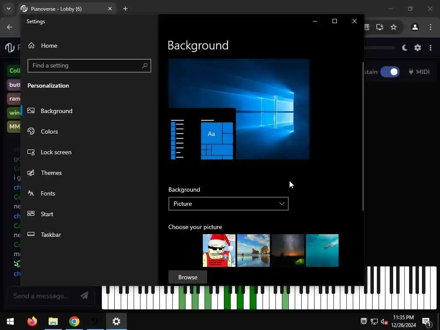This screenshot has height=330, width=440.
Task: Click the Themes brush icon
Action: click(x=31, y=173)
